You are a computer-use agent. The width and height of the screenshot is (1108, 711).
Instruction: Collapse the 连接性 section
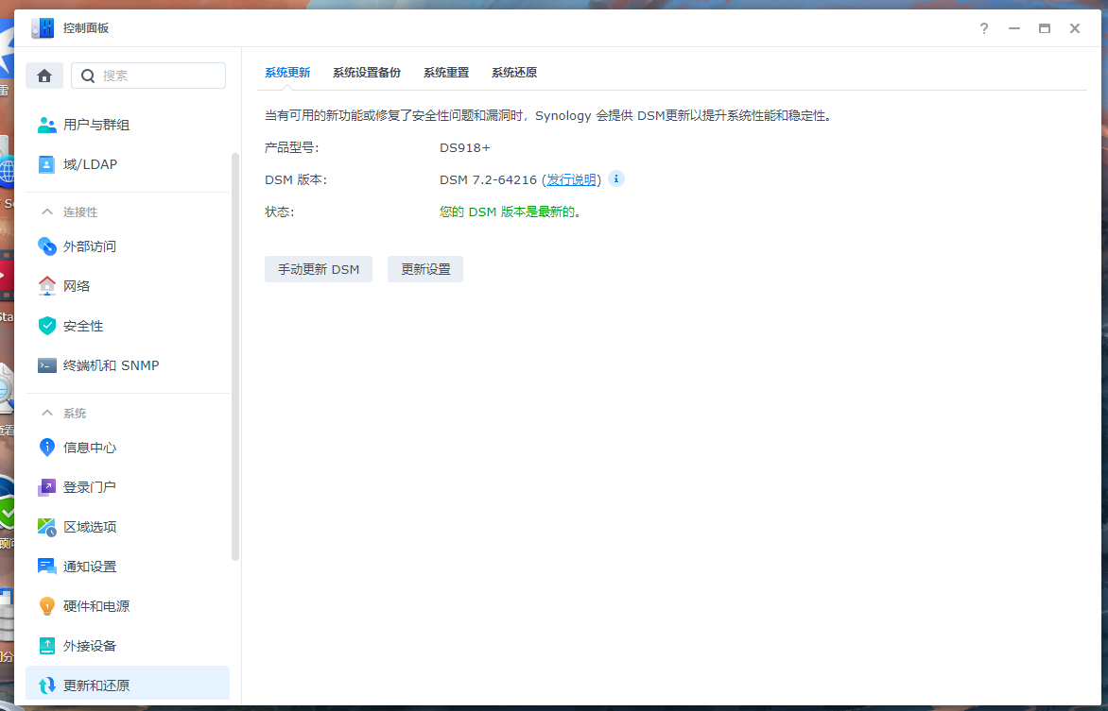[47, 212]
